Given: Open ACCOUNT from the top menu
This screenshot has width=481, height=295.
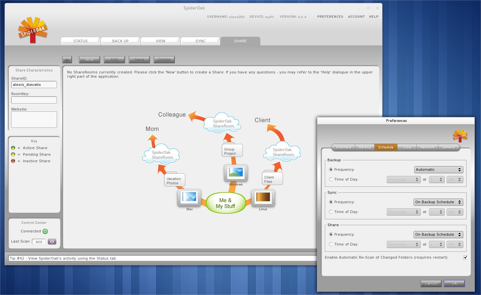Looking at the screenshot, I should pos(356,16).
